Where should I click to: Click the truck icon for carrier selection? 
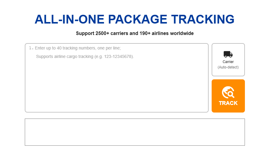(228, 54)
